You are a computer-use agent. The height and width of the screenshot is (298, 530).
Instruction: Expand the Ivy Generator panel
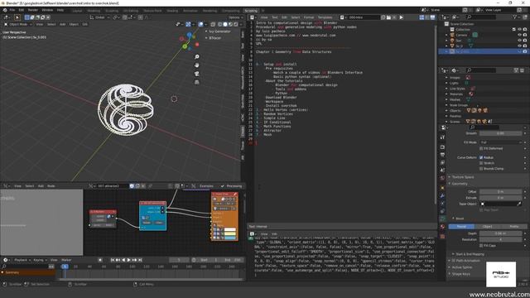tap(219, 31)
